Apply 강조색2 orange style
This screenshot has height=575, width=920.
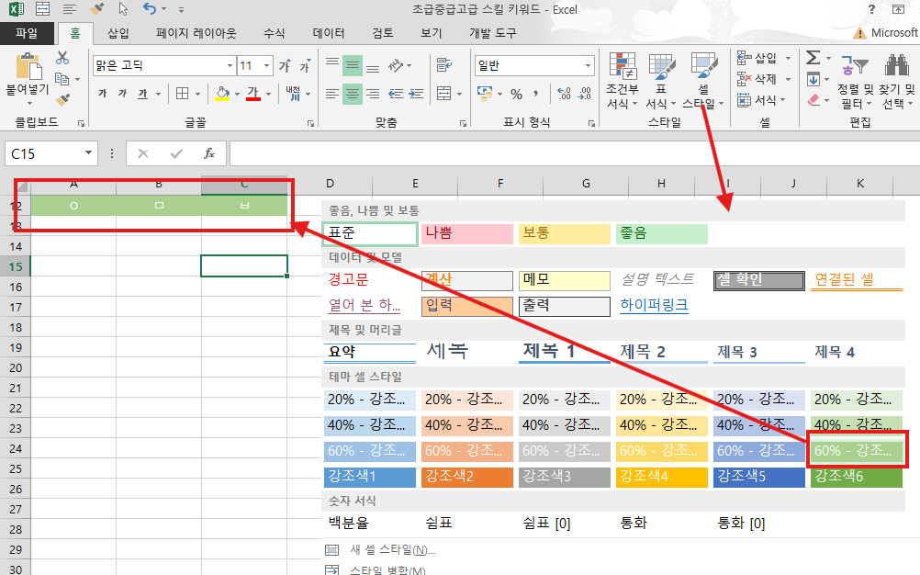(x=467, y=476)
